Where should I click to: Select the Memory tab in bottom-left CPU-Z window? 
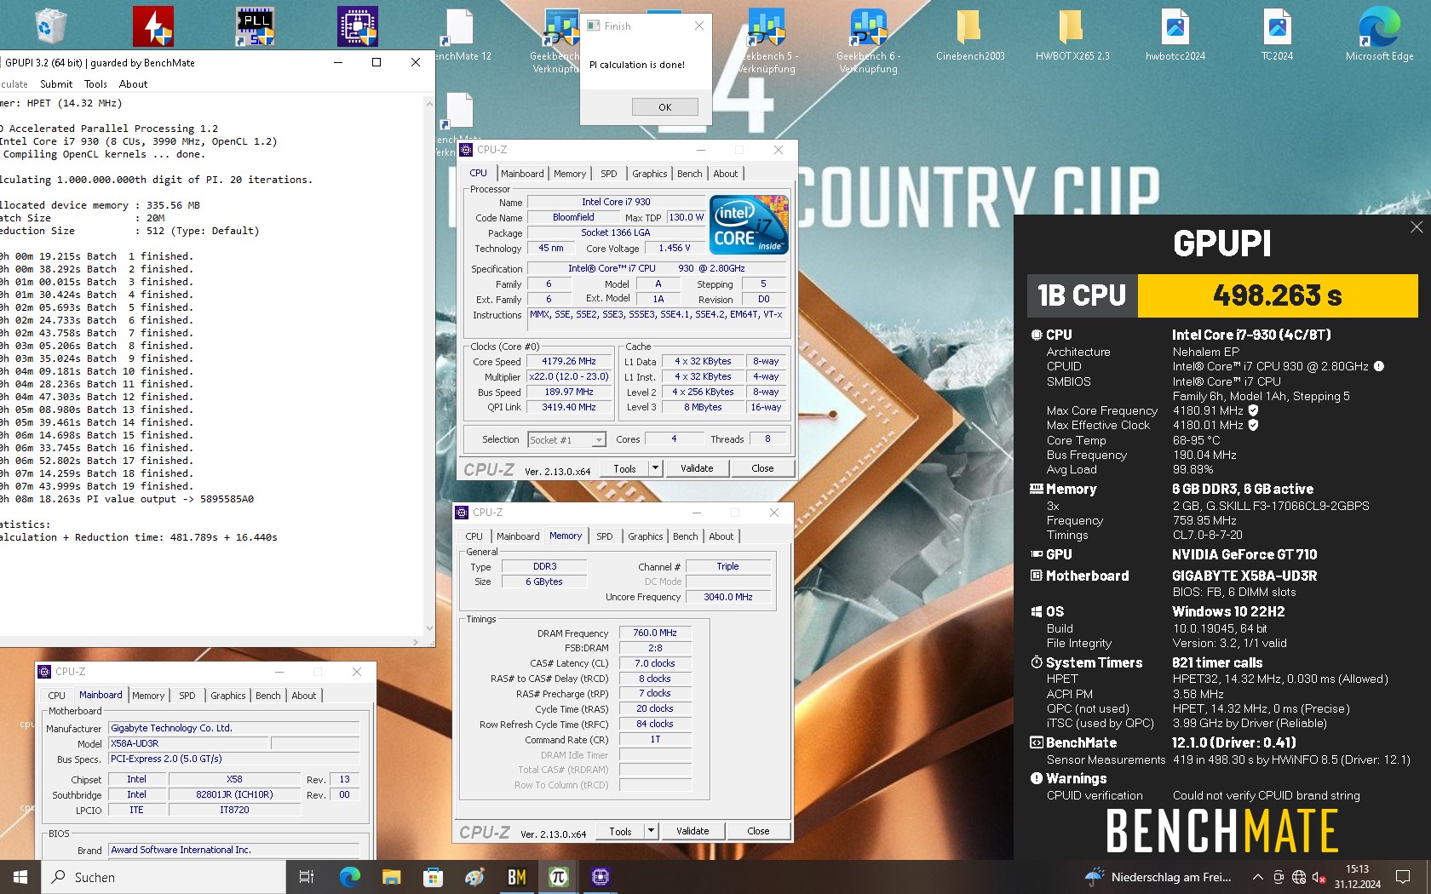point(148,696)
